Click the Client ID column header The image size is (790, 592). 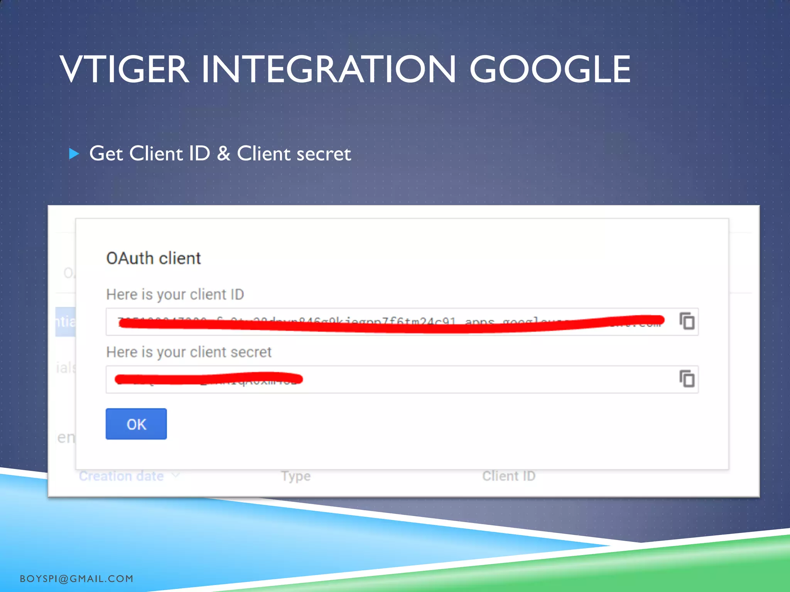509,476
